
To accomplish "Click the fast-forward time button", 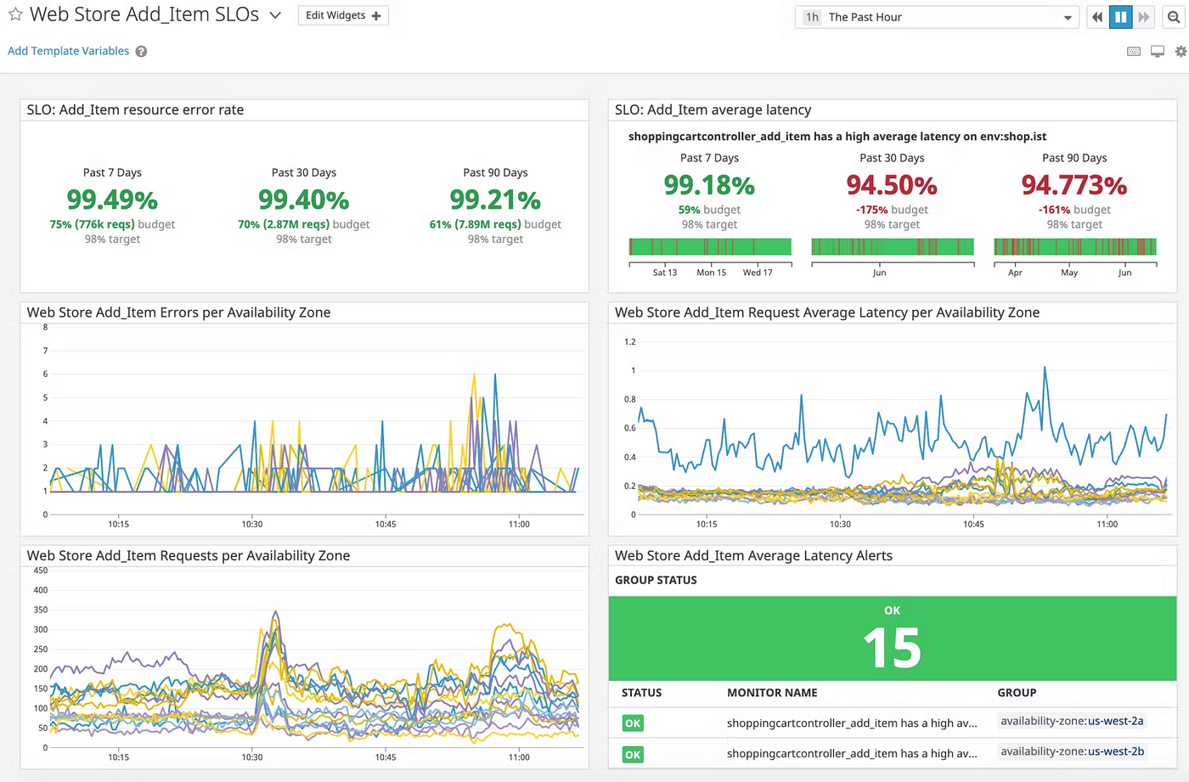I will 1144,17.
